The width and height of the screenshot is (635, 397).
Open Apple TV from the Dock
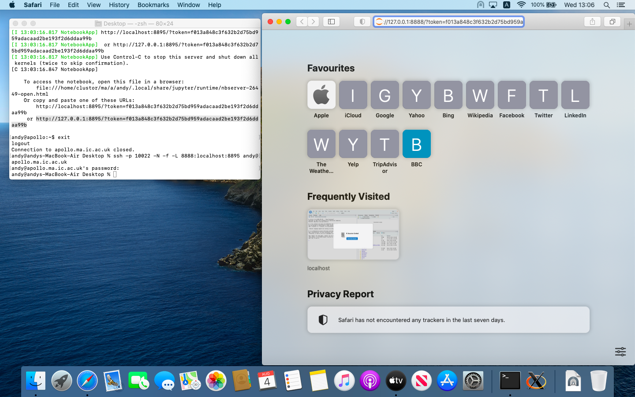396,381
